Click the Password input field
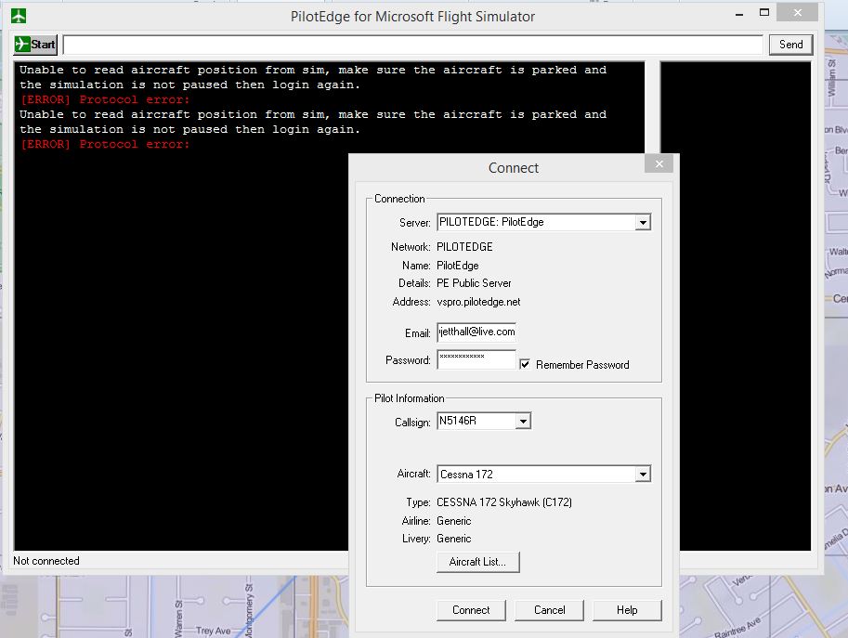The height and width of the screenshot is (638, 848). tap(476, 359)
